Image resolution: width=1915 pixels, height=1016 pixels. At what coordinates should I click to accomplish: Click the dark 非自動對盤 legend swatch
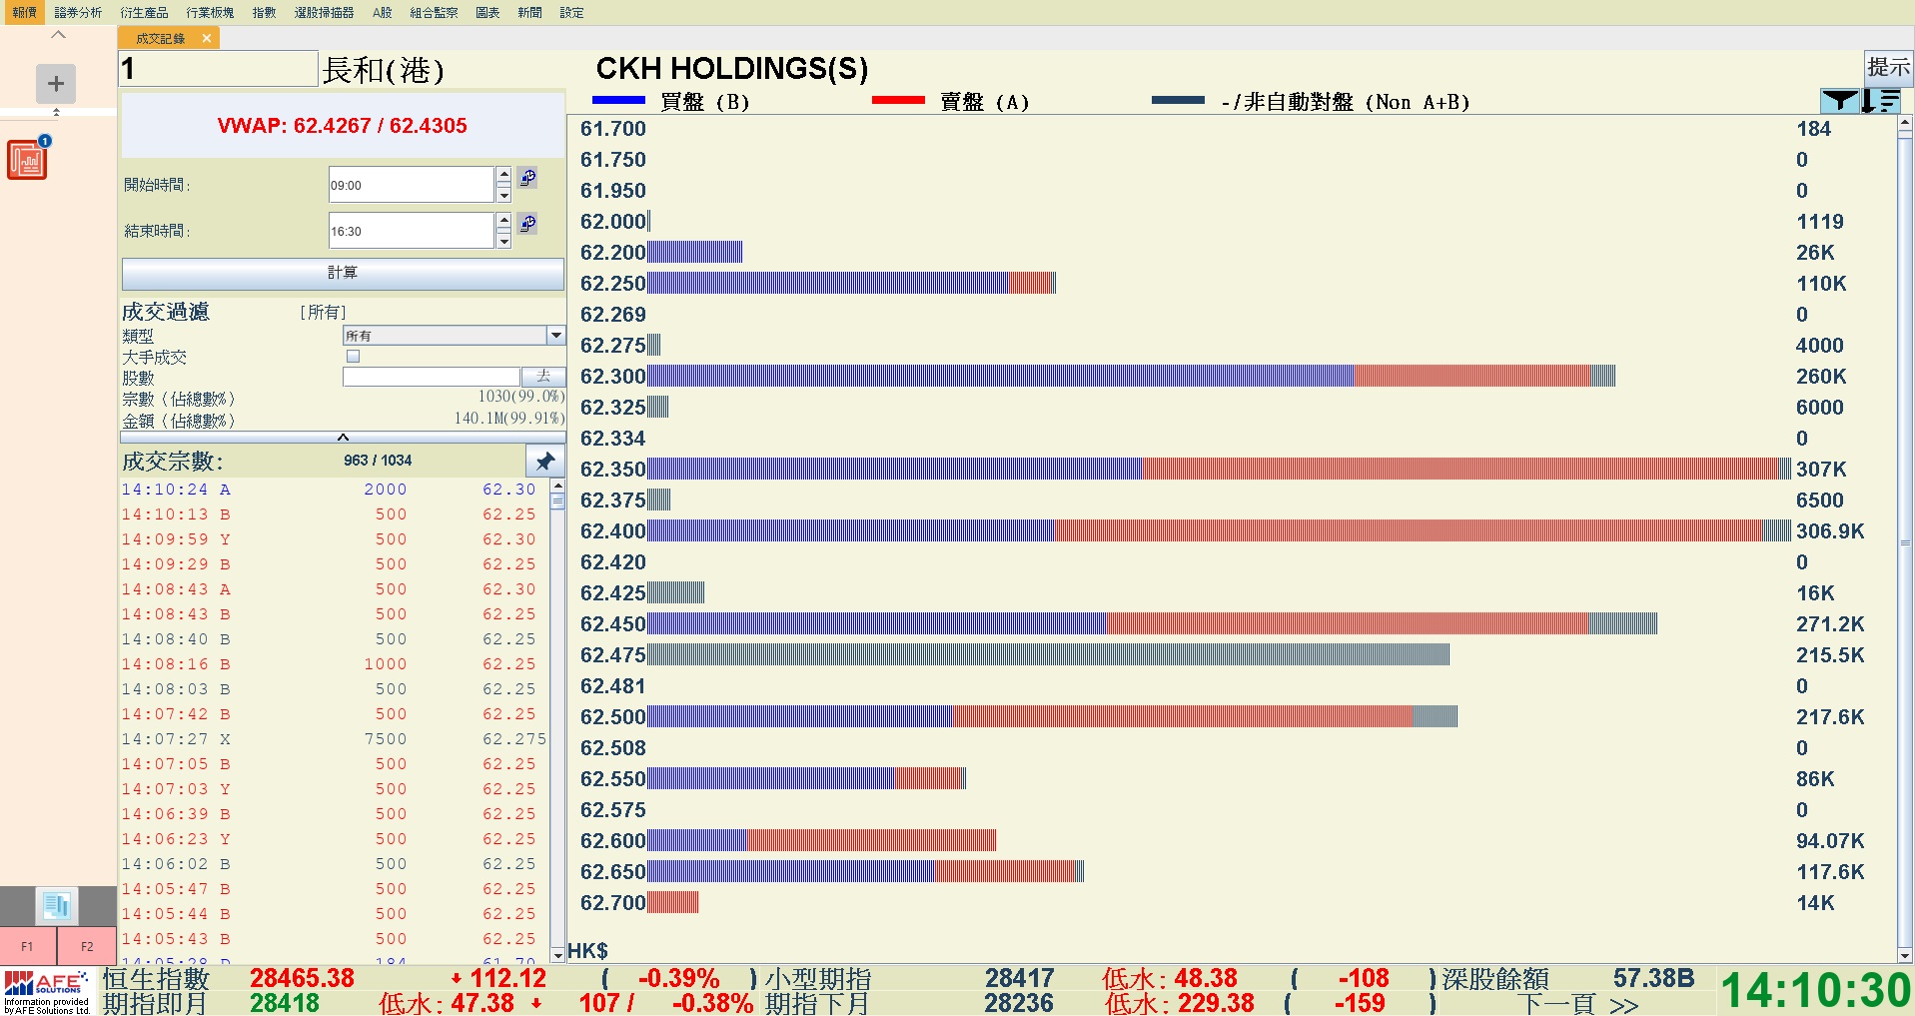[1178, 101]
